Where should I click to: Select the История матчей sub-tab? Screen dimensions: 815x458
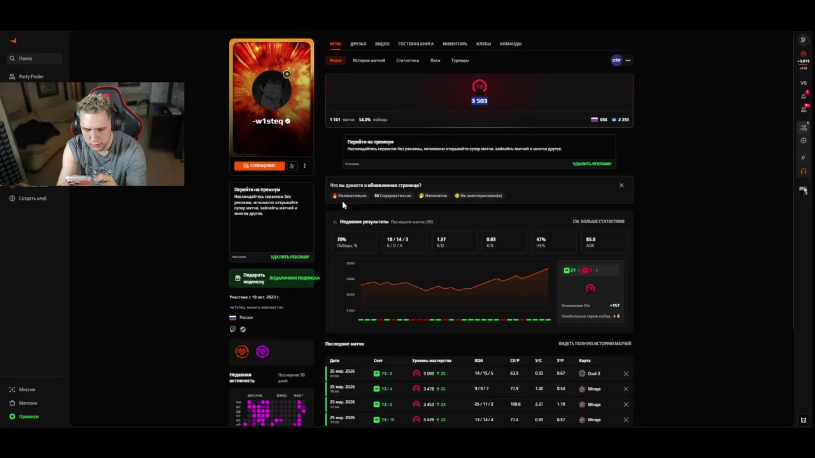[369, 60]
